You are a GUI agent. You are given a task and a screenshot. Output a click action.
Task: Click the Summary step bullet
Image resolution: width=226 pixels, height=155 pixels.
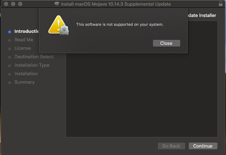pos(10,83)
